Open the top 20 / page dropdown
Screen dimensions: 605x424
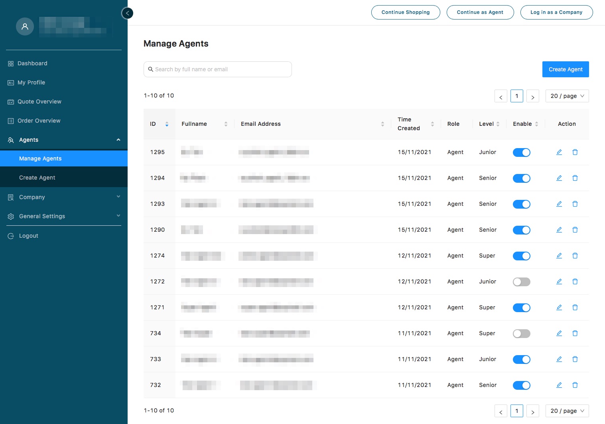pos(567,96)
